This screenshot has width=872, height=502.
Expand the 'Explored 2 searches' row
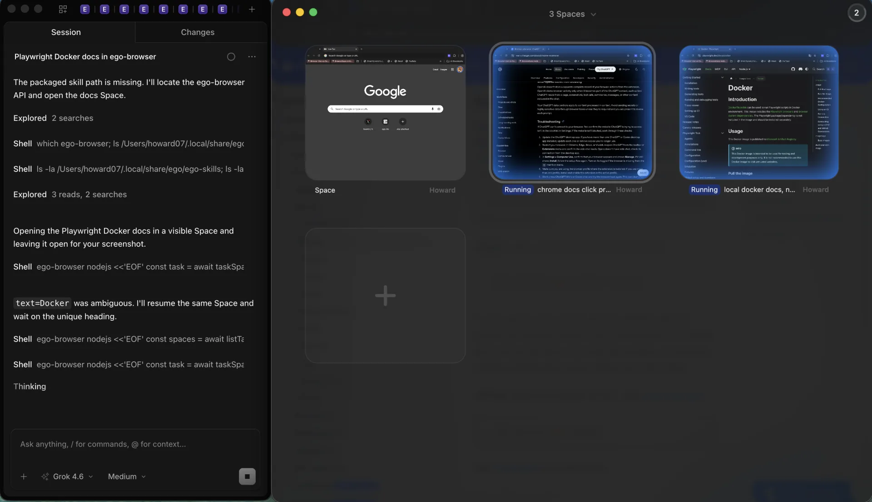pos(53,118)
